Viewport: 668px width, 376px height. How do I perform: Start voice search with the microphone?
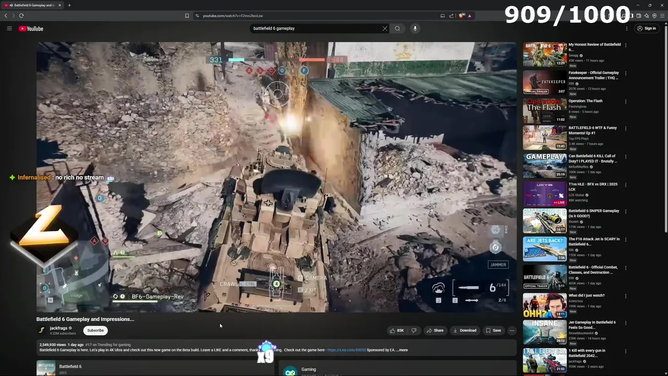[415, 28]
